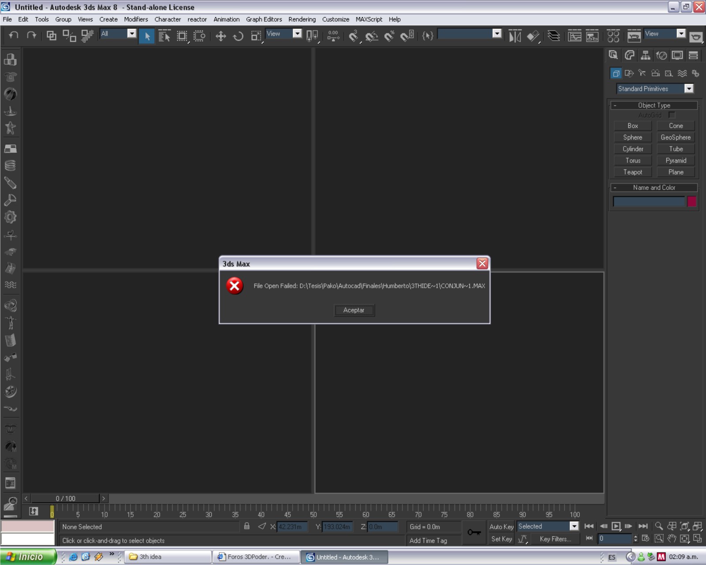Open the All selection filter dropdown

click(131, 34)
